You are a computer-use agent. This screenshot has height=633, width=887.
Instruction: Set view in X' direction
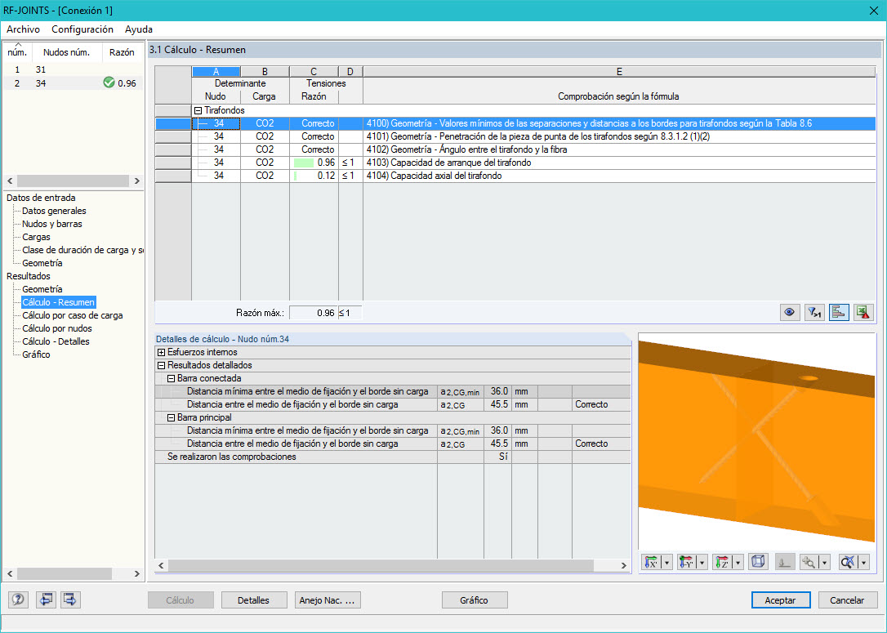pos(652,562)
